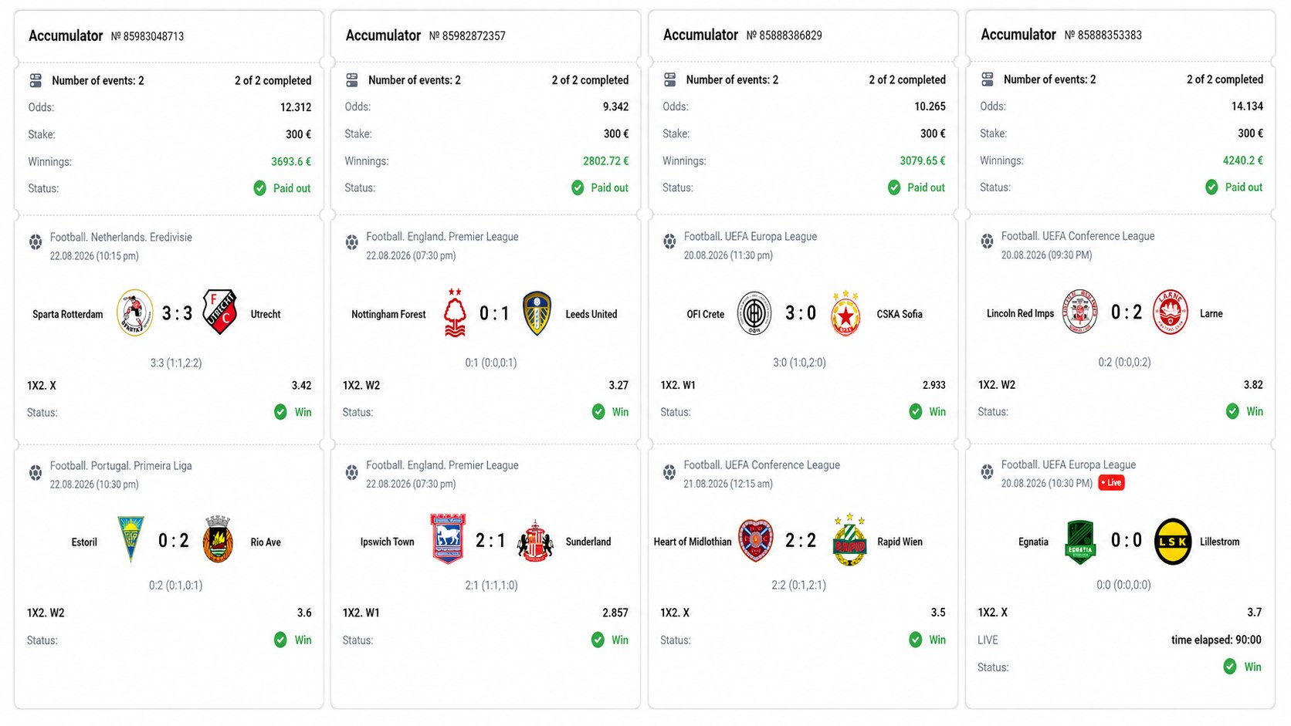Click the 3693.6 € winnings amount
This screenshot has width=1291, height=726.
point(291,161)
